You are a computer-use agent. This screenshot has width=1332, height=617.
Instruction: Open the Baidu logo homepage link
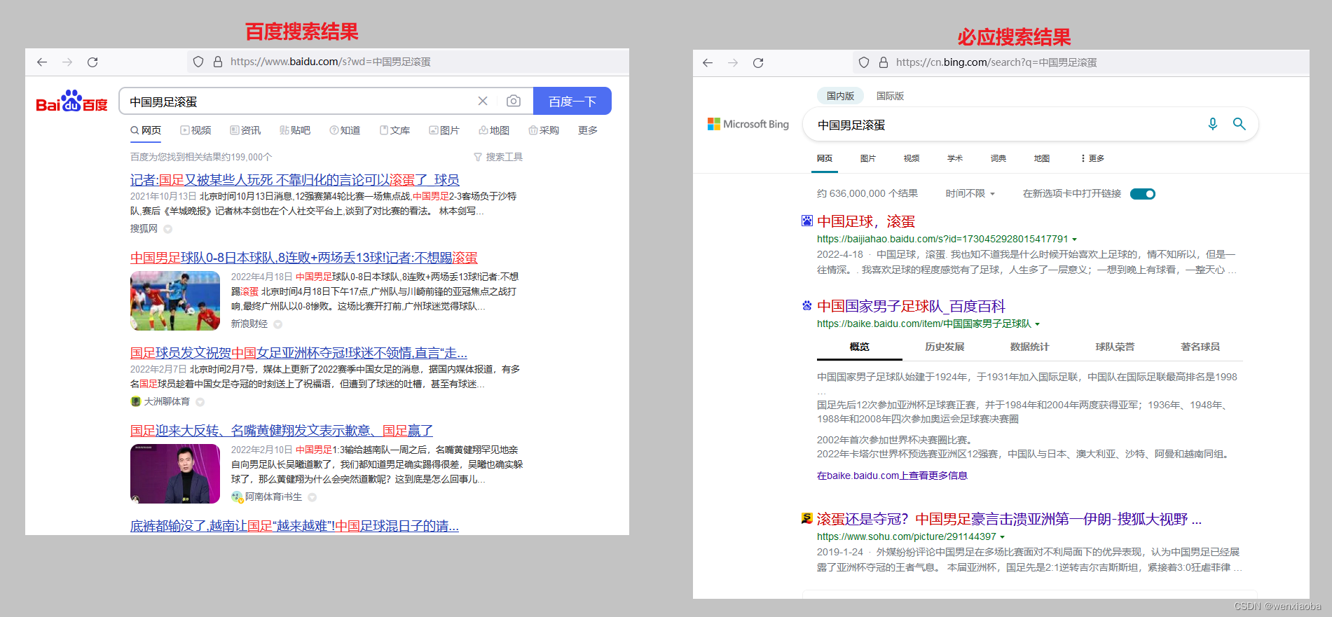[71, 102]
